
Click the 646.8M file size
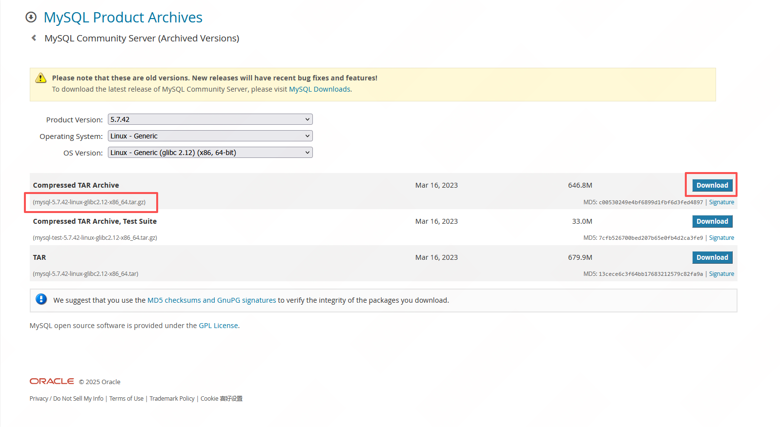click(580, 185)
